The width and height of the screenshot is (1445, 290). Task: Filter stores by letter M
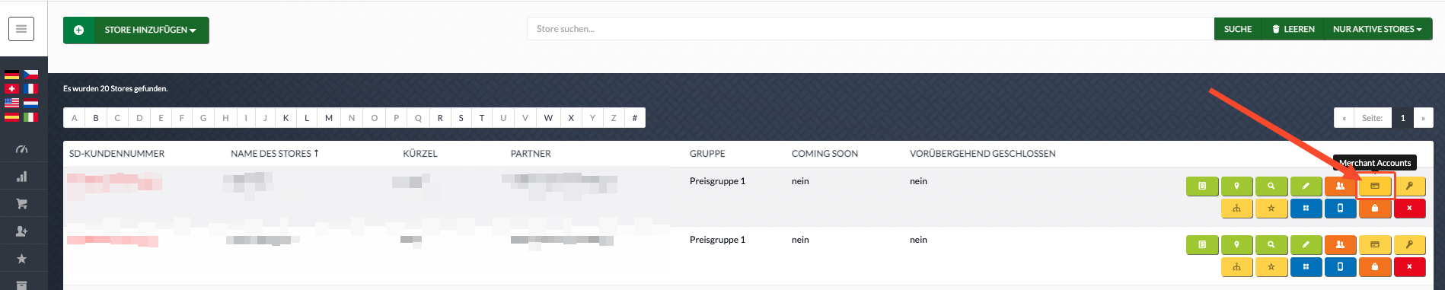329,118
